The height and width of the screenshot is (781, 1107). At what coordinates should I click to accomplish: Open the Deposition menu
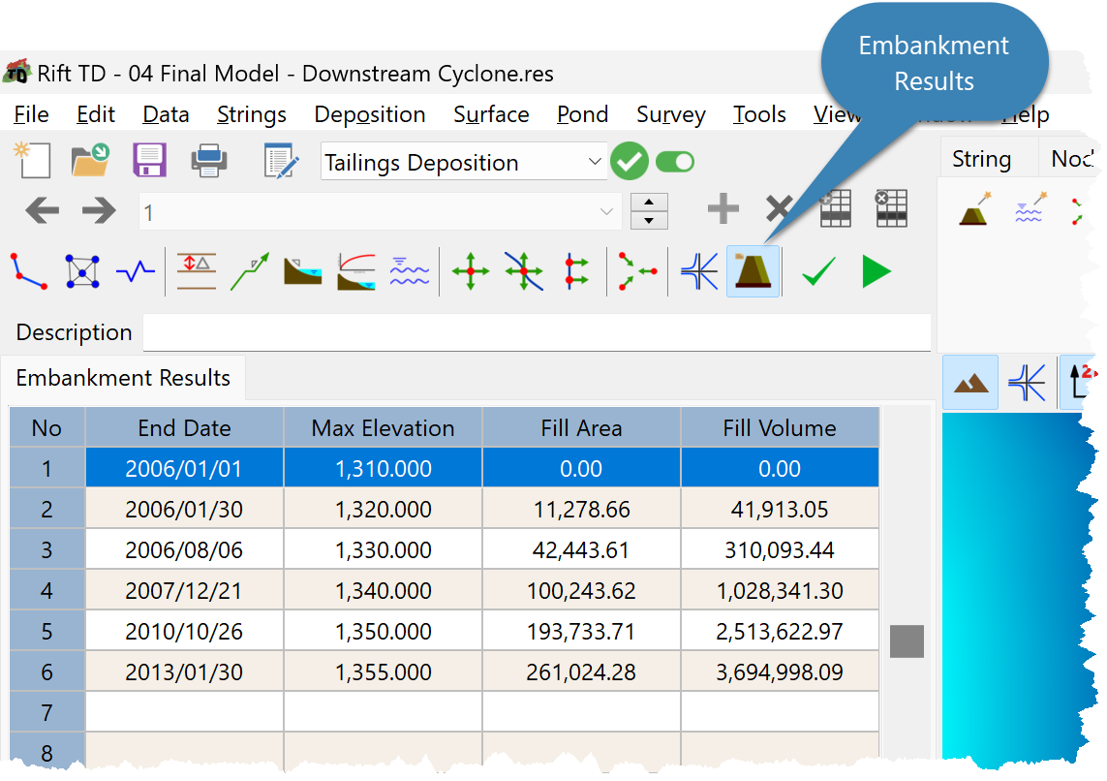tap(370, 114)
